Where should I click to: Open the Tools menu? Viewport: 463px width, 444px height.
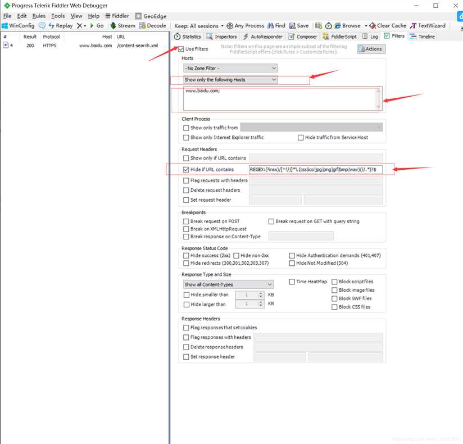click(58, 16)
